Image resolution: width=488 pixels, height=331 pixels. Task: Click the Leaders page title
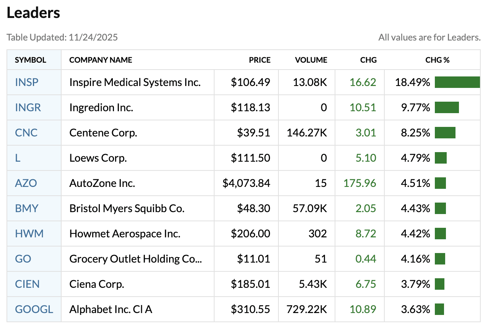(x=33, y=13)
